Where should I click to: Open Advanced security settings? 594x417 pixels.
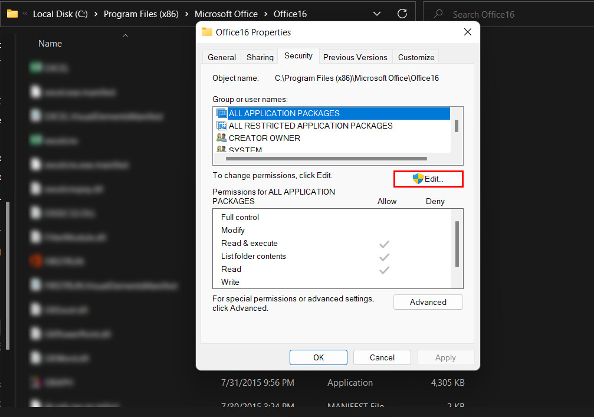point(428,301)
